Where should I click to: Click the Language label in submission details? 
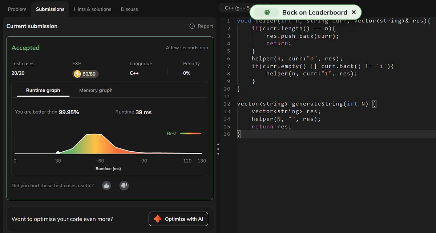pos(141,64)
